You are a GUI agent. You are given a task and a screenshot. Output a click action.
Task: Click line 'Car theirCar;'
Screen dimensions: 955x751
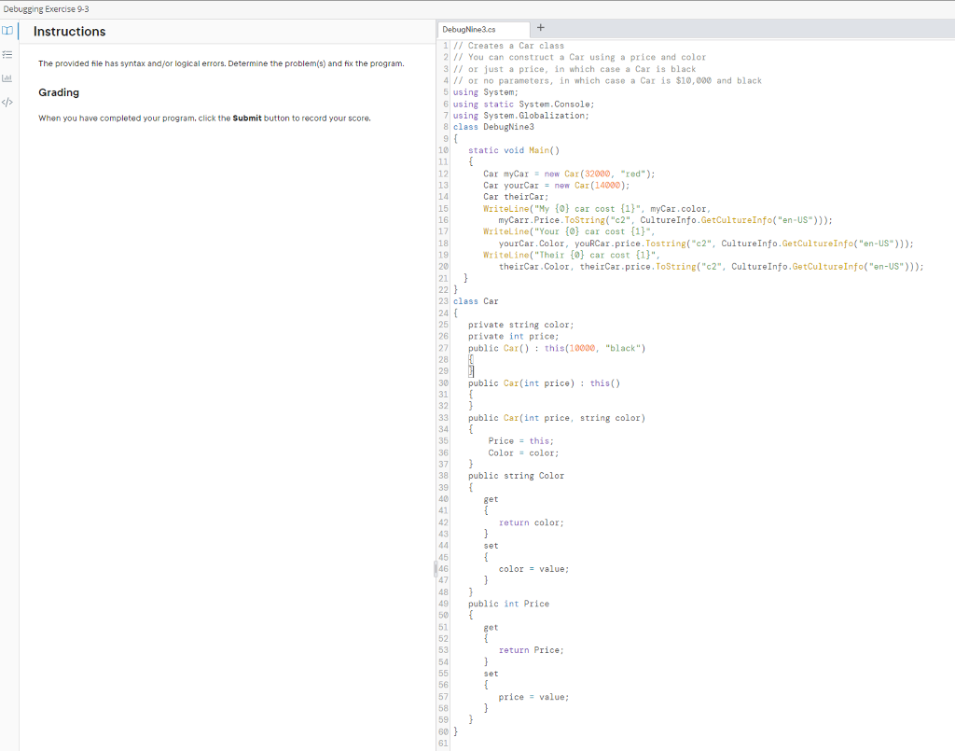coord(516,198)
